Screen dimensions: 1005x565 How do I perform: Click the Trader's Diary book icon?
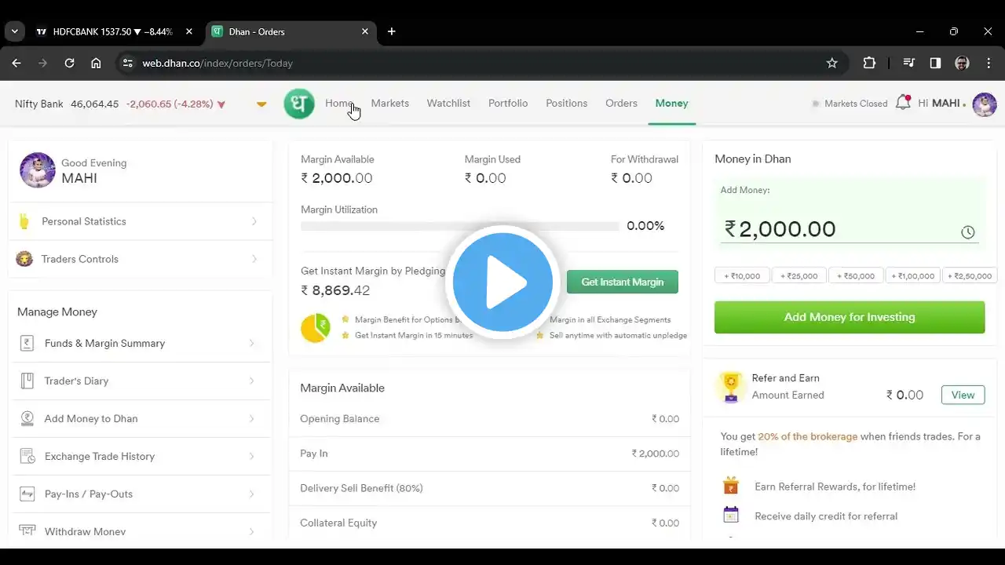point(27,381)
